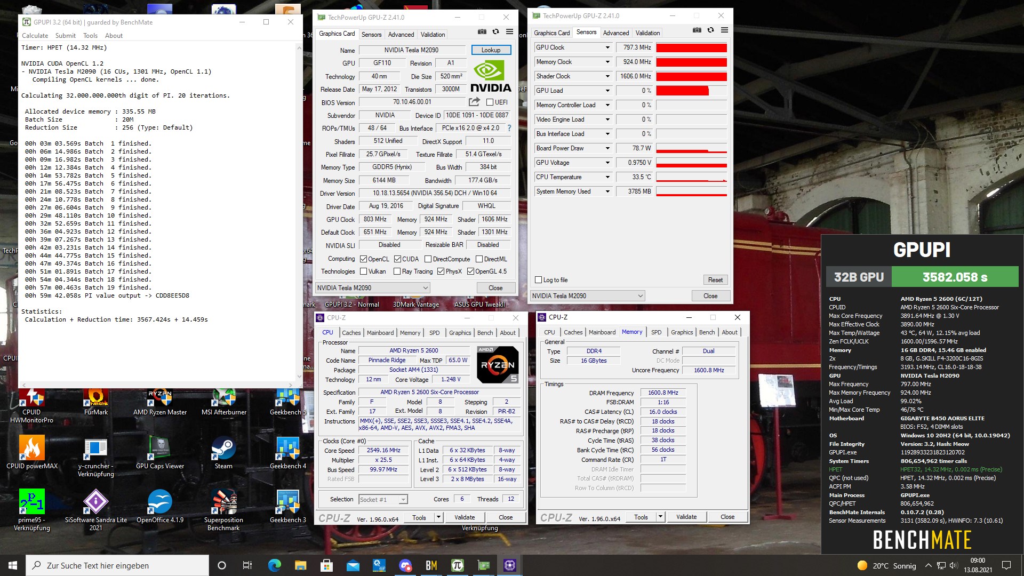Refresh GPU-Z Graphics Card window data
Screen dimensions: 1024x576
pyautogui.click(x=495, y=32)
